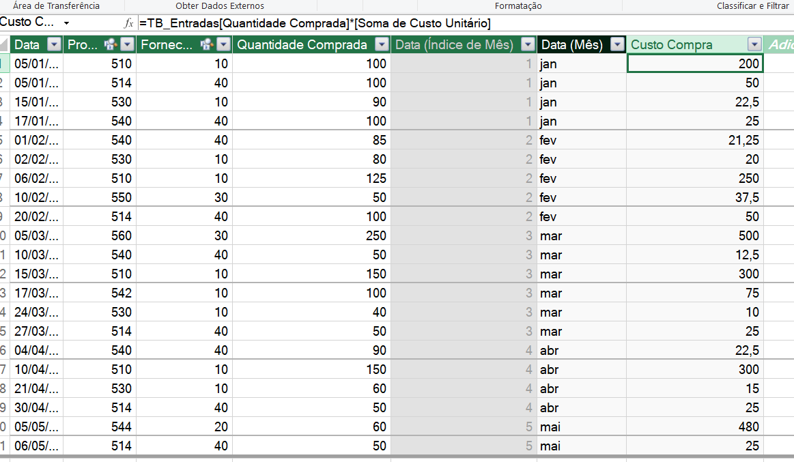Click the date cell 17/01/...
The image size is (794, 462).
(x=36, y=121)
